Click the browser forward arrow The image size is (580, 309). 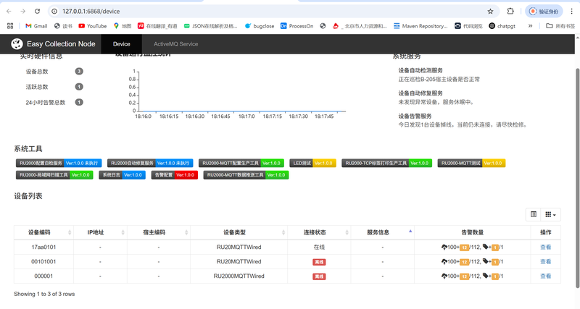coord(23,12)
